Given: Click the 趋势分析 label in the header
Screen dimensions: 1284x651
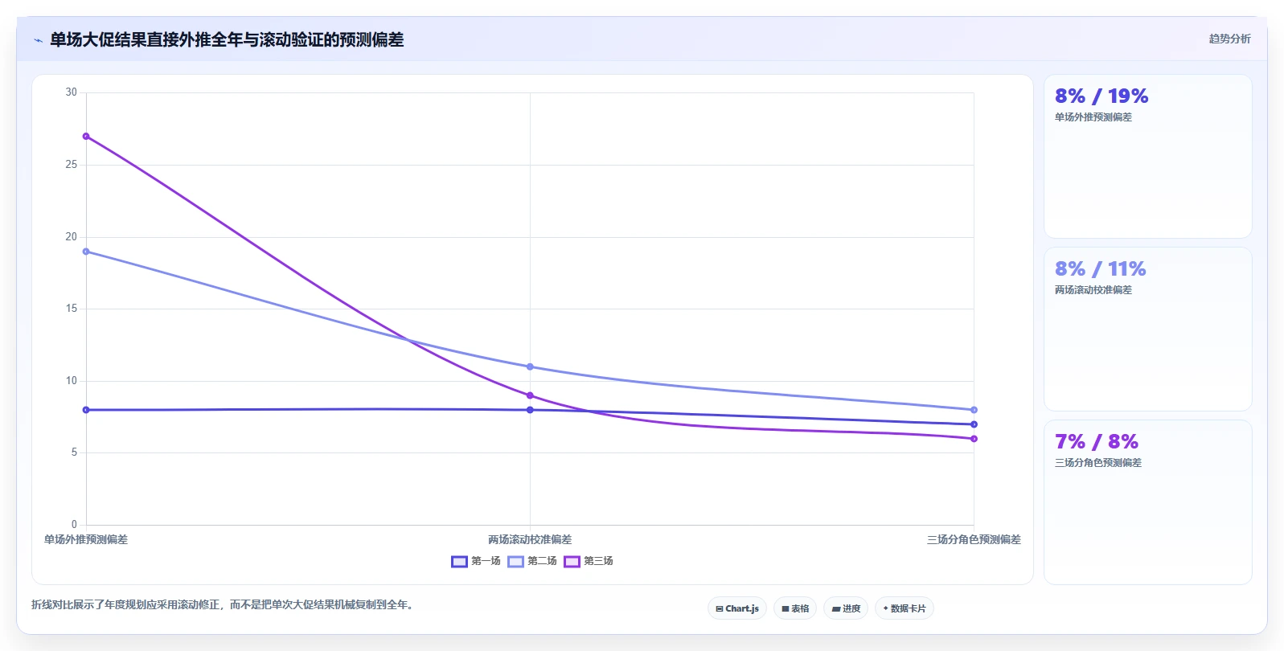Looking at the screenshot, I should (x=1229, y=39).
